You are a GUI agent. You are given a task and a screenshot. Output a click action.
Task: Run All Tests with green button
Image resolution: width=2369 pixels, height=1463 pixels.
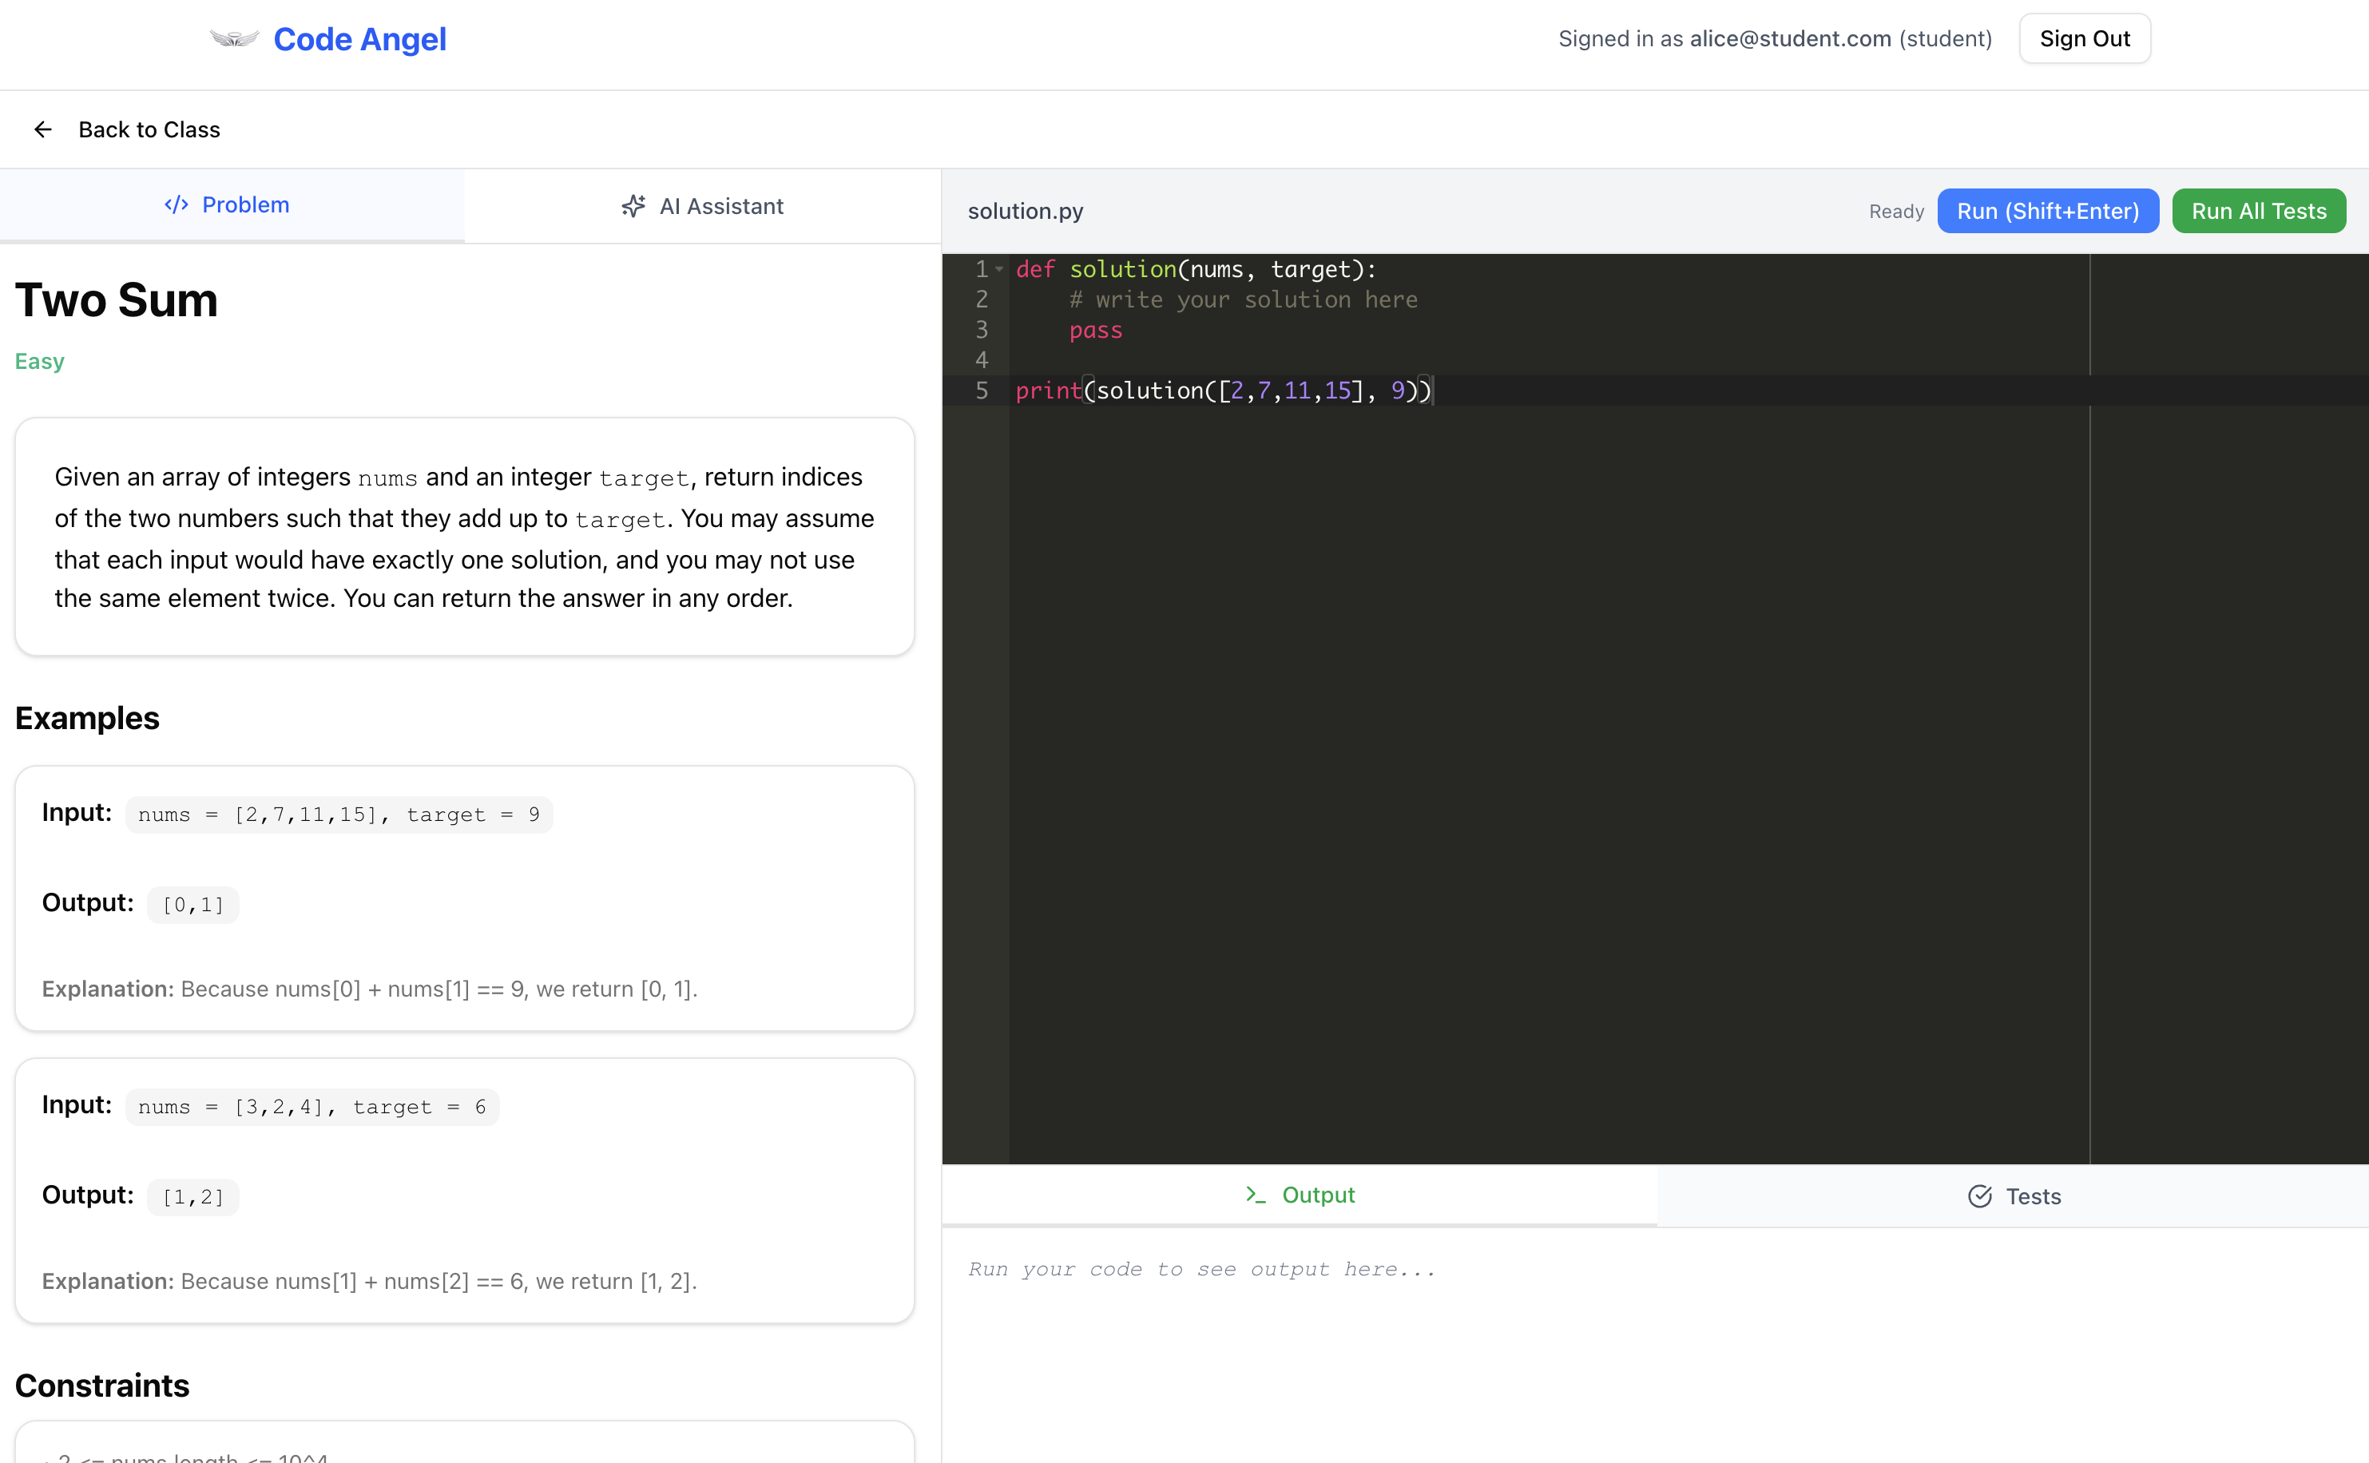click(2258, 211)
